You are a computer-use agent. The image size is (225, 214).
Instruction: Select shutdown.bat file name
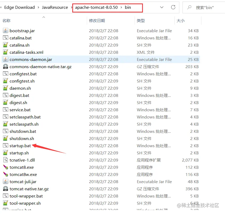coord(23,131)
